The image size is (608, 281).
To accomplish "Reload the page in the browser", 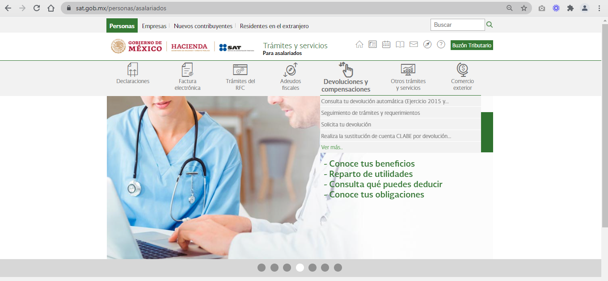I will [37, 8].
